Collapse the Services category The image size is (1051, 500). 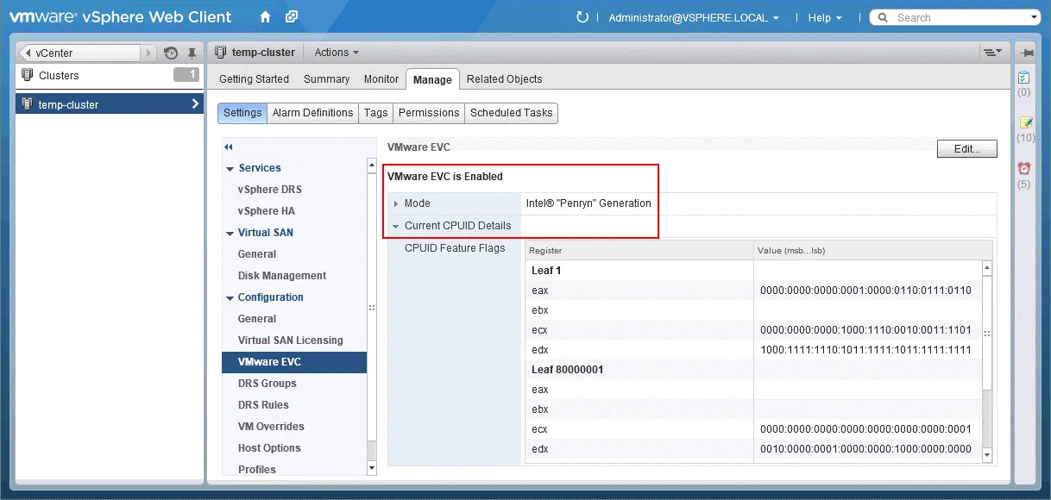tap(230, 169)
